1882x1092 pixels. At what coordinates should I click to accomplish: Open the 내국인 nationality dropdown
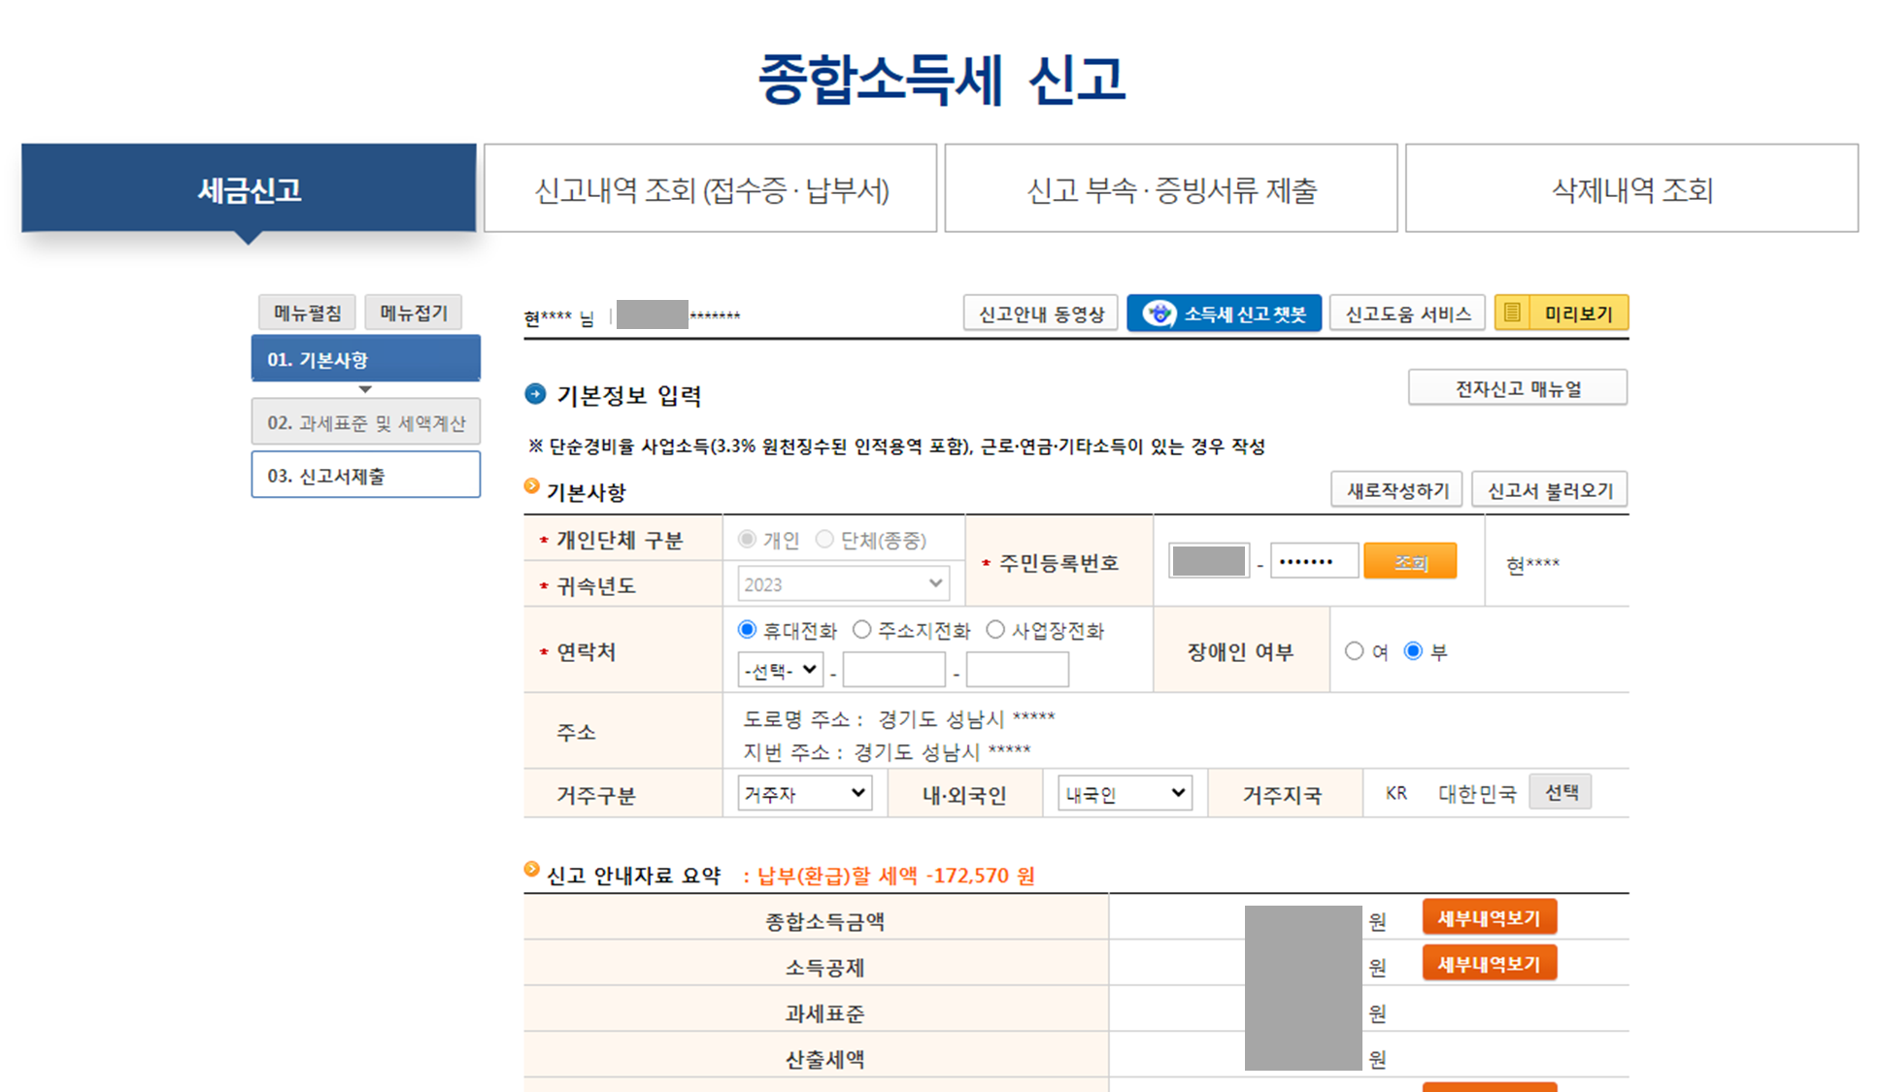1125,793
